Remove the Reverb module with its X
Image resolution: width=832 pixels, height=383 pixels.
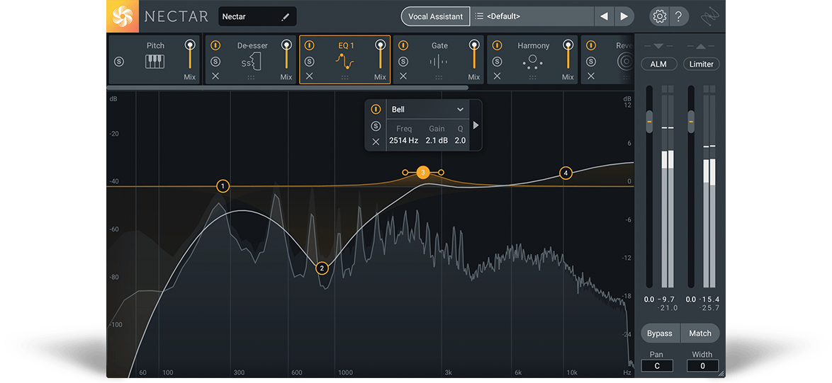pyautogui.click(x=590, y=76)
